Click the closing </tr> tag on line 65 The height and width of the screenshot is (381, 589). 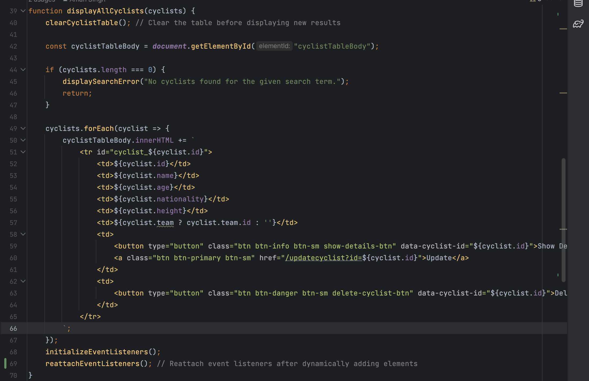(x=90, y=317)
